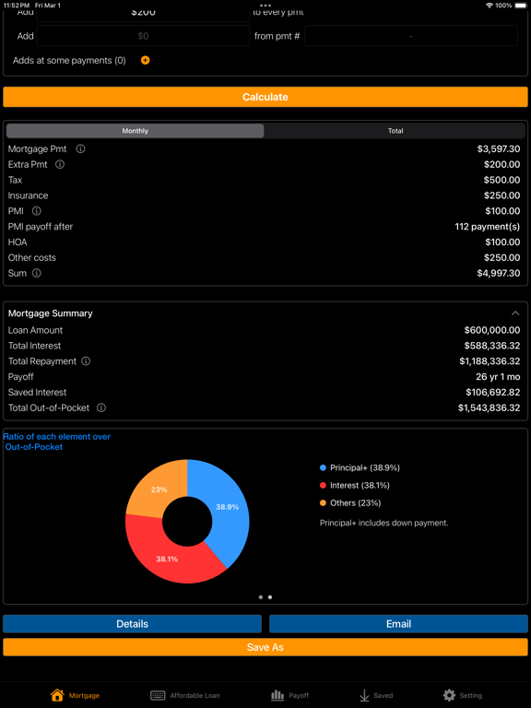This screenshot has height=708, width=531.
Task: Open the Setting tab
Action: point(463,695)
